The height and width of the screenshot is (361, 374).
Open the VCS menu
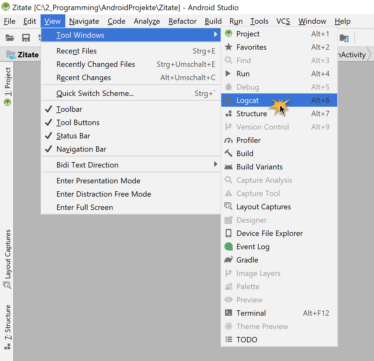[x=283, y=21]
